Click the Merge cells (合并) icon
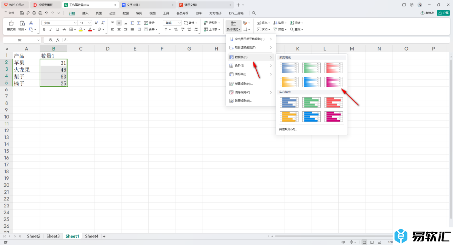This screenshot has width=453, height=245. click(146, 29)
